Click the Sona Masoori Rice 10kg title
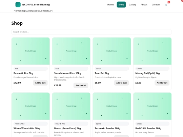 (67, 73)
